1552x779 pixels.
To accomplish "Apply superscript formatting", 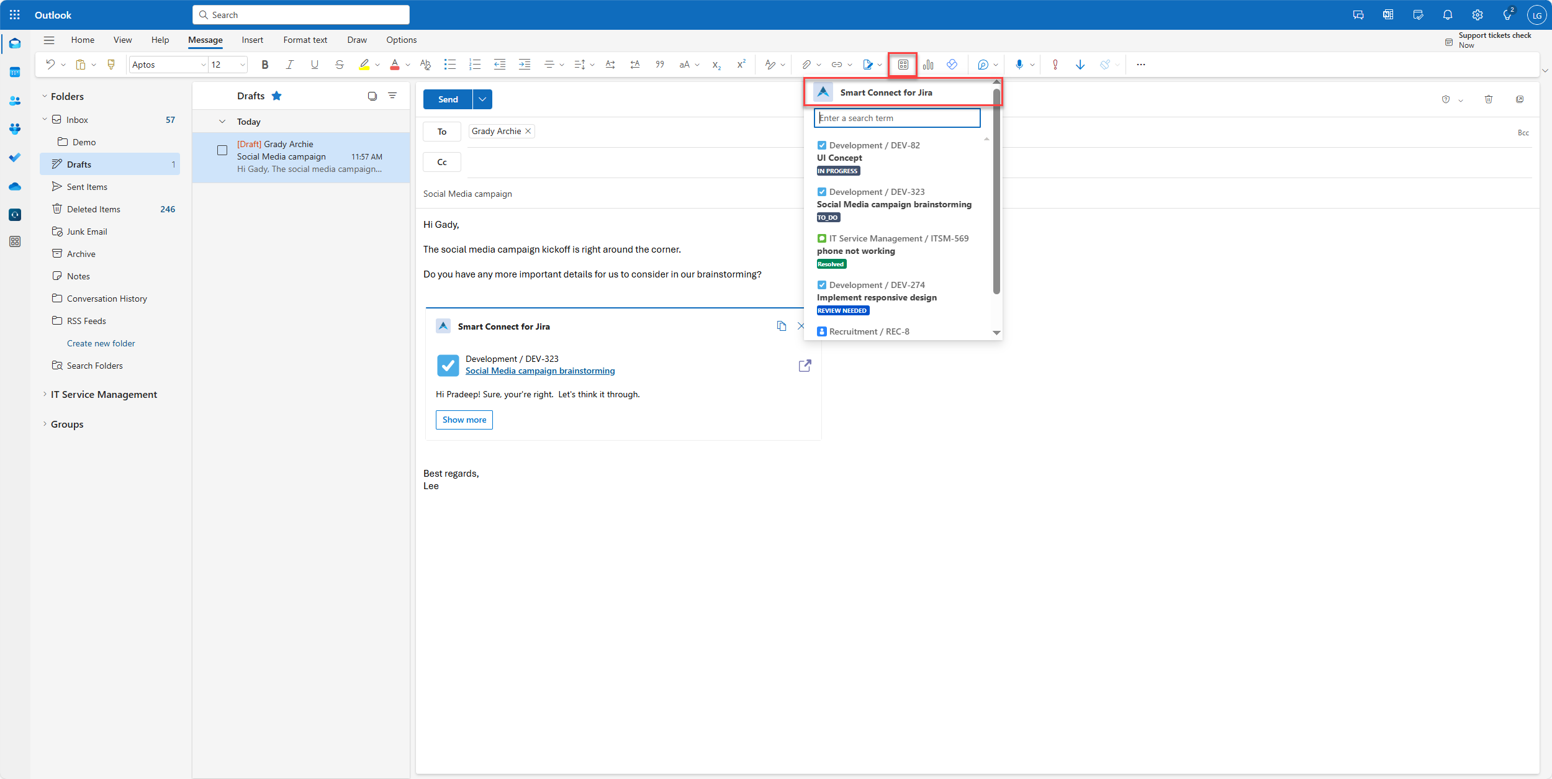I will [741, 65].
